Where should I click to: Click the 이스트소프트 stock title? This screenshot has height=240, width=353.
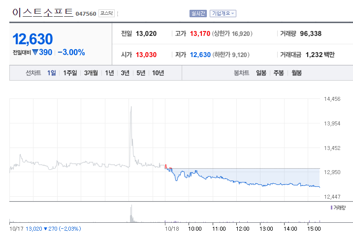43,13
